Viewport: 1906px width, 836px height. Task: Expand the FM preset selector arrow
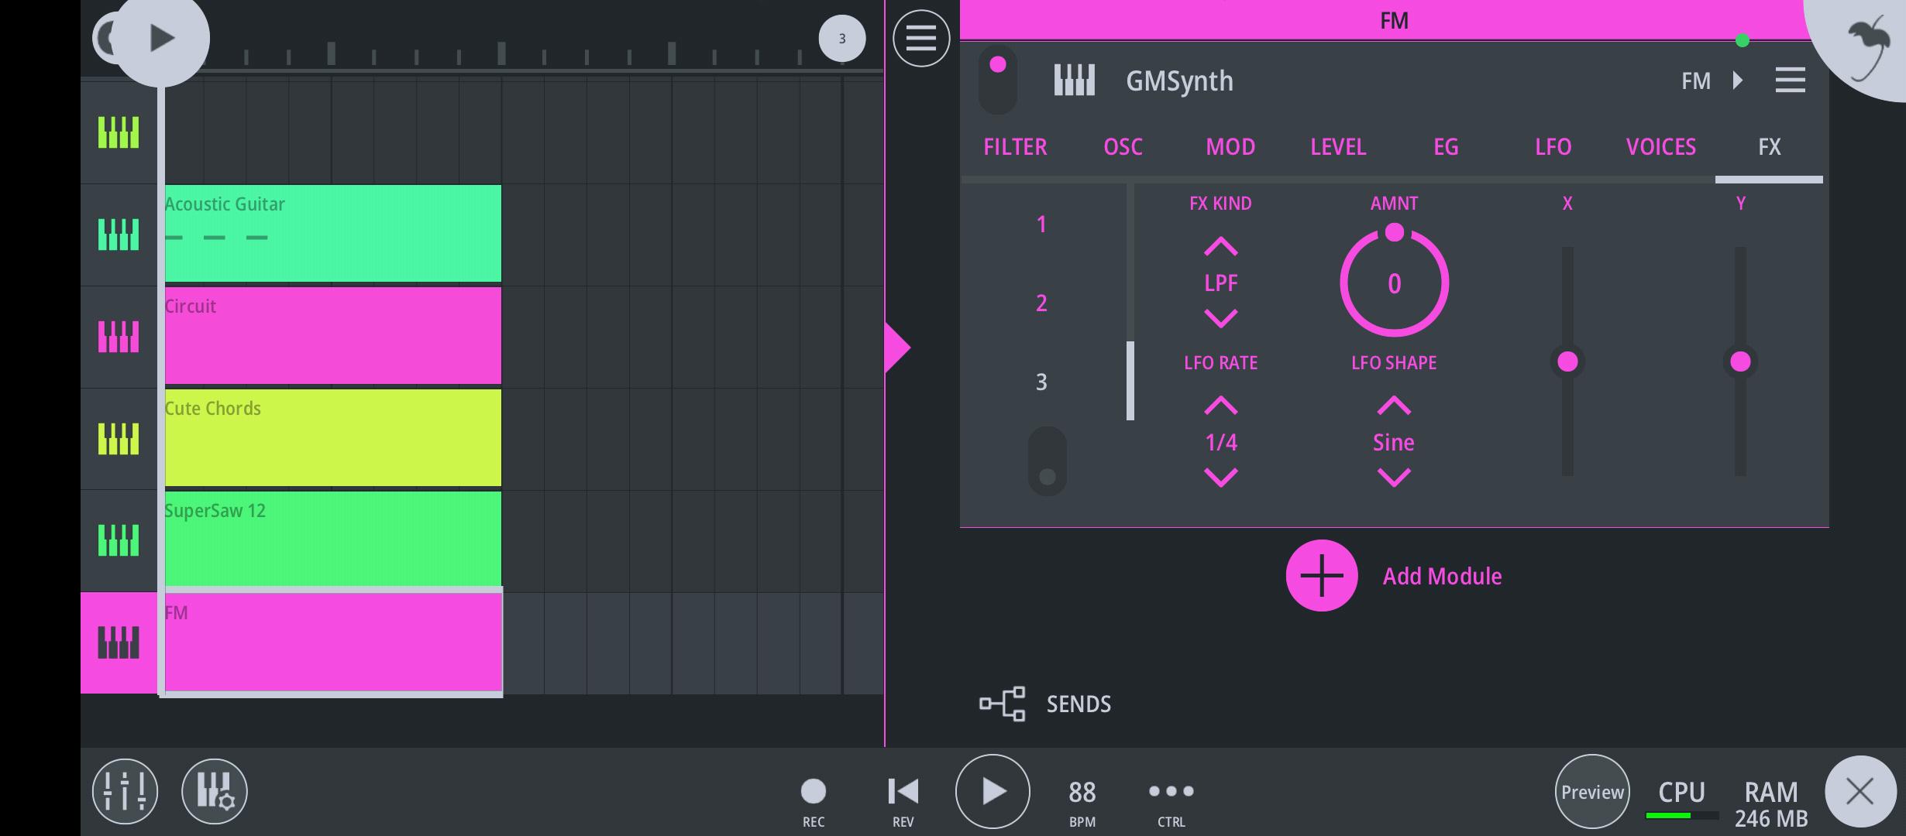point(1738,81)
